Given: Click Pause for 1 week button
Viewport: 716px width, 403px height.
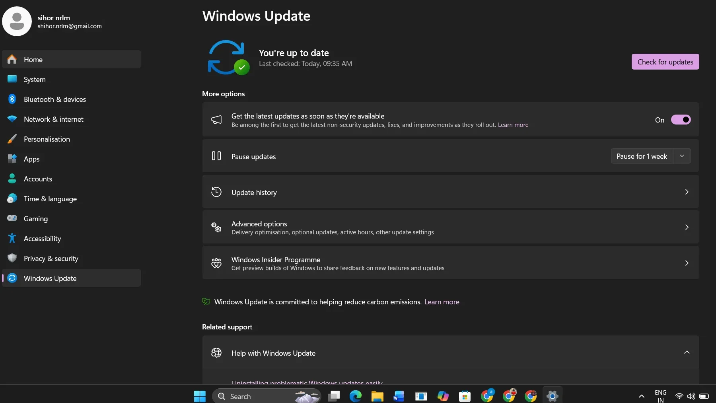Looking at the screenshot, I should click(642, 156).
